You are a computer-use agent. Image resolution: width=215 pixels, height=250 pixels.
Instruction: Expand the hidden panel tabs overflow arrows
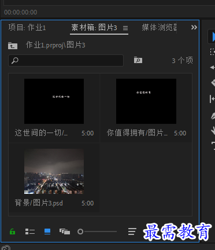(194, 27)
